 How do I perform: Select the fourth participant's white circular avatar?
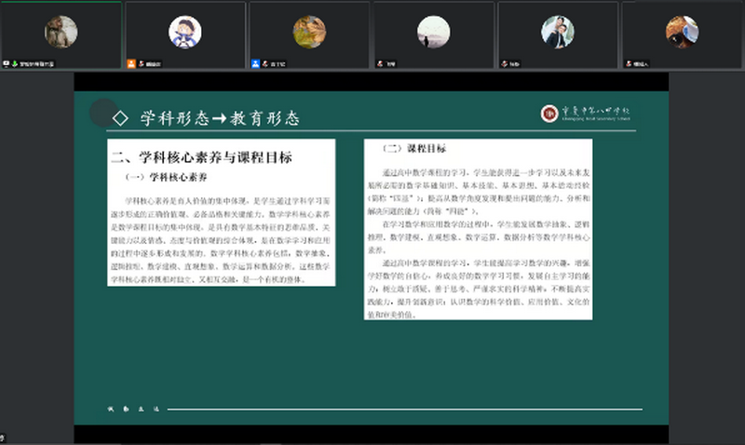(x=433, y=32)
